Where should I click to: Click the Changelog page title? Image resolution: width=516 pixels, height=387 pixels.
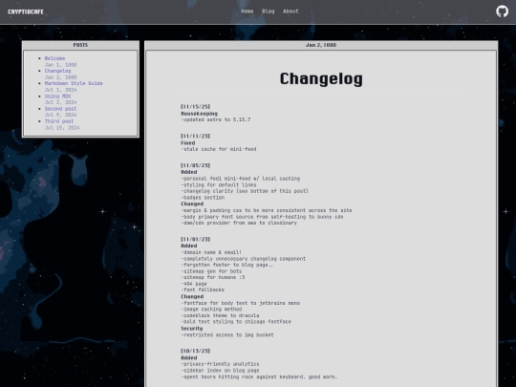coord(321,79)
